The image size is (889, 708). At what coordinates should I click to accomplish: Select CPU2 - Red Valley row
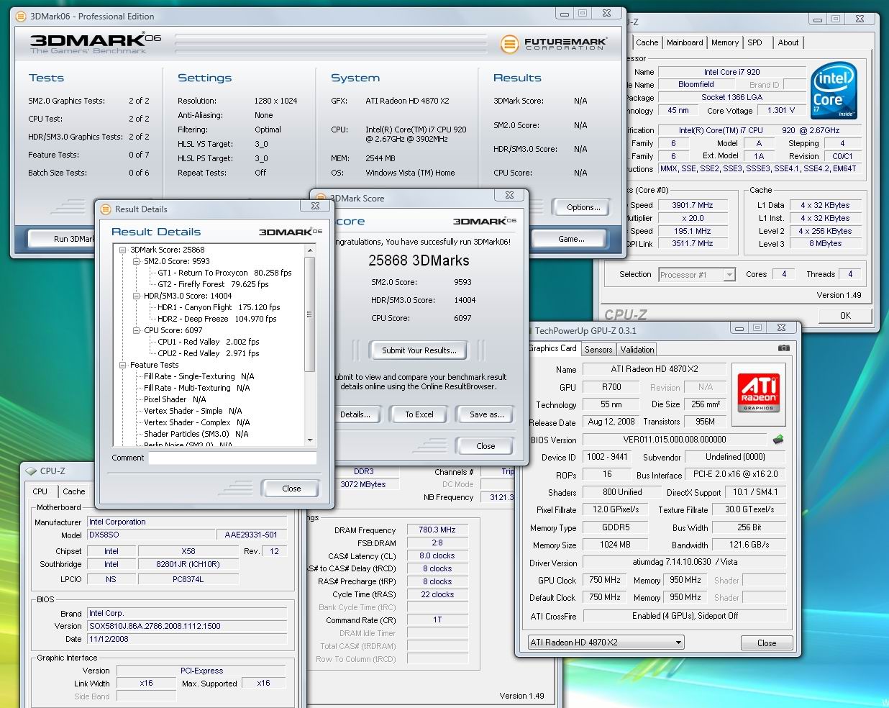tap(209, 353)
